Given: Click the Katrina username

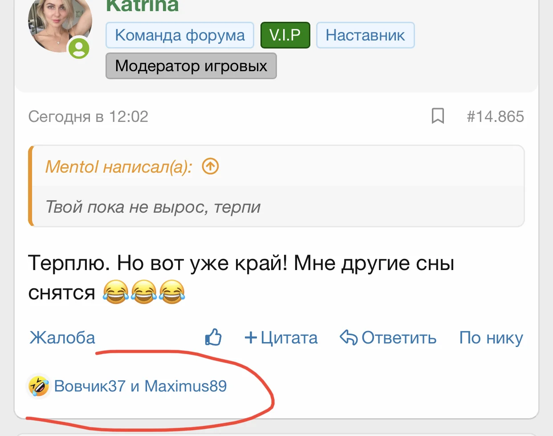Looking at the screenshot, I should point(142,6).
